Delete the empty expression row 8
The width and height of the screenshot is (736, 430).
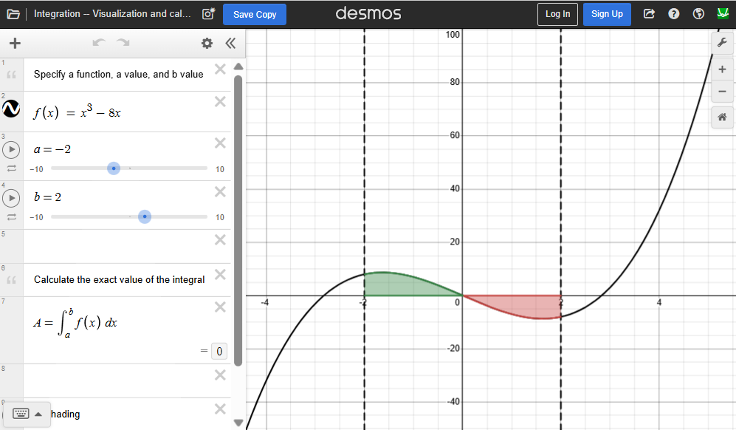coord(220,375)
